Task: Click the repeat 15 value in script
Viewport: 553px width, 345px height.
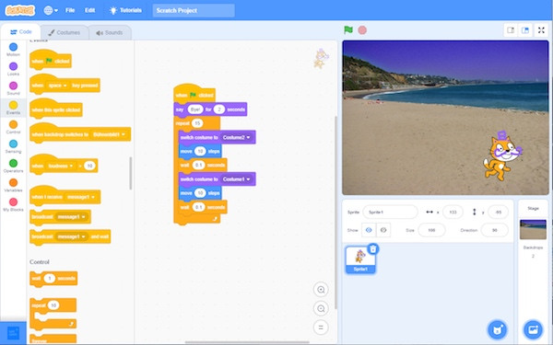Action: 197,123
